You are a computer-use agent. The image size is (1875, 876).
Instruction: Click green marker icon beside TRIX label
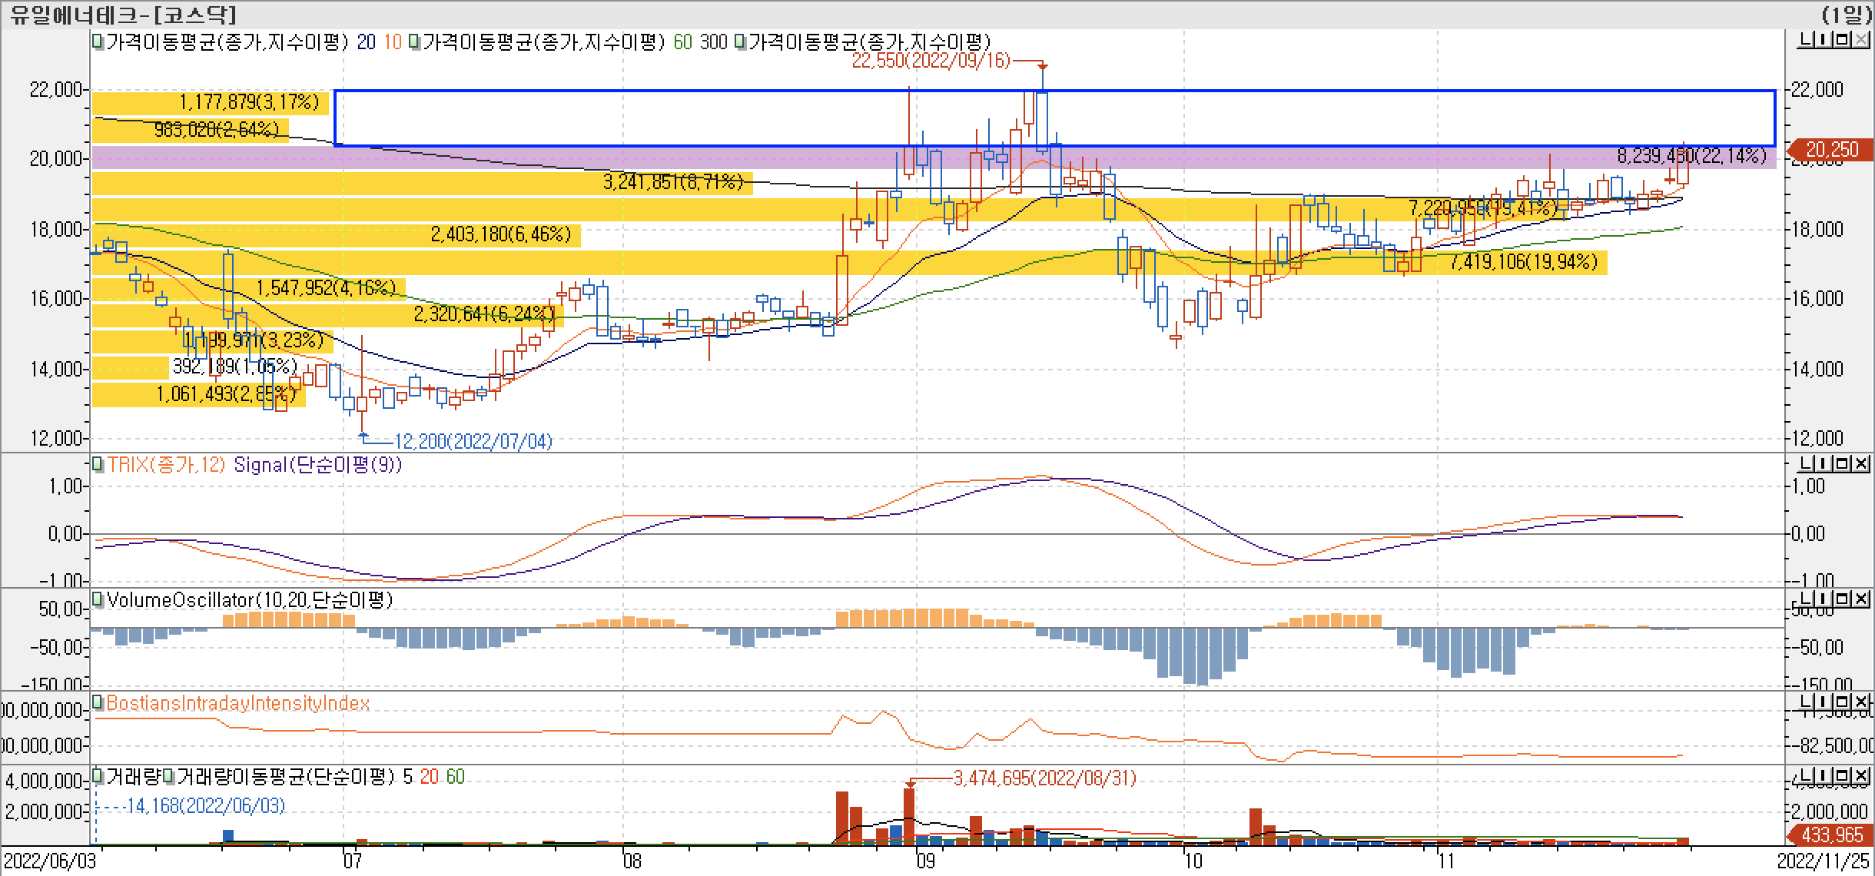coord(98,464)
